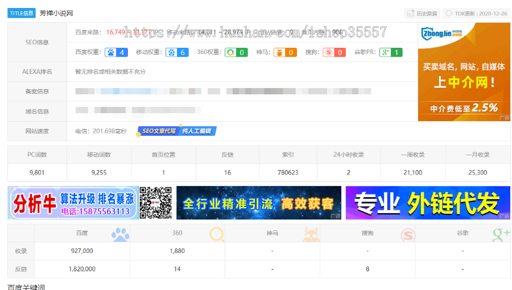Image resolution: width=512 pixels, height=290 pixels.
Task: Click the 芳禅小说网 site title text
Action: (56, 14)
